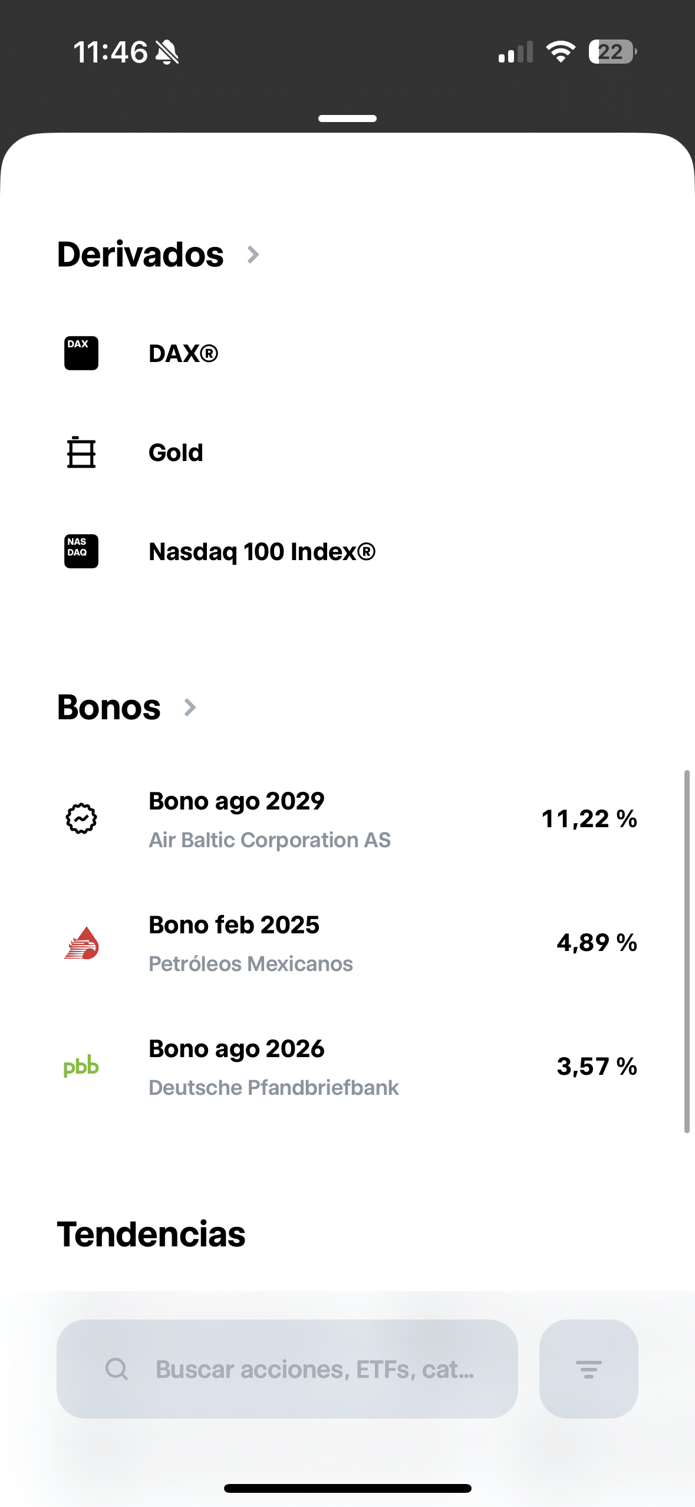Select the Gold derivative entry
The image size is (695, 1507).
pyautogui.click(x=176, y=453)
